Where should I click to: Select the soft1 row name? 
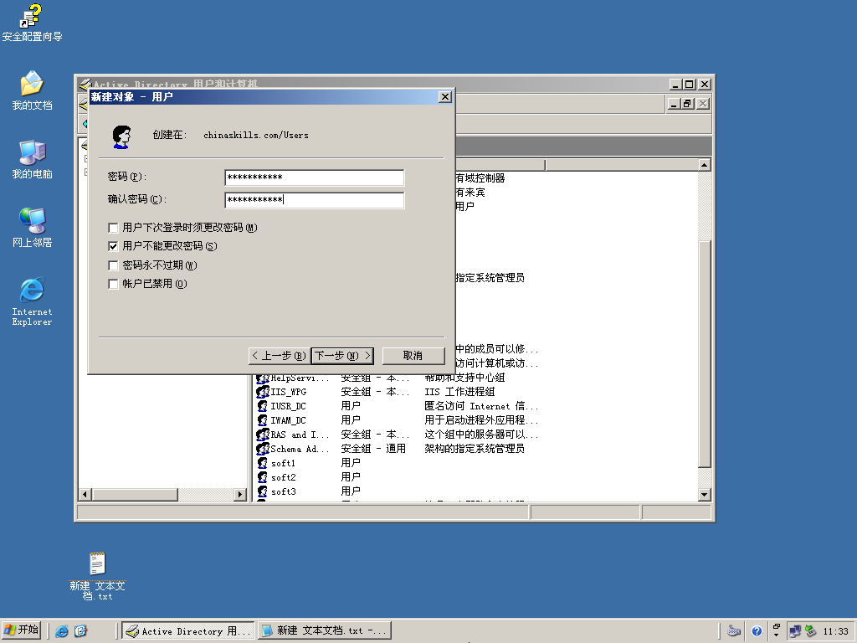(283, 463)
